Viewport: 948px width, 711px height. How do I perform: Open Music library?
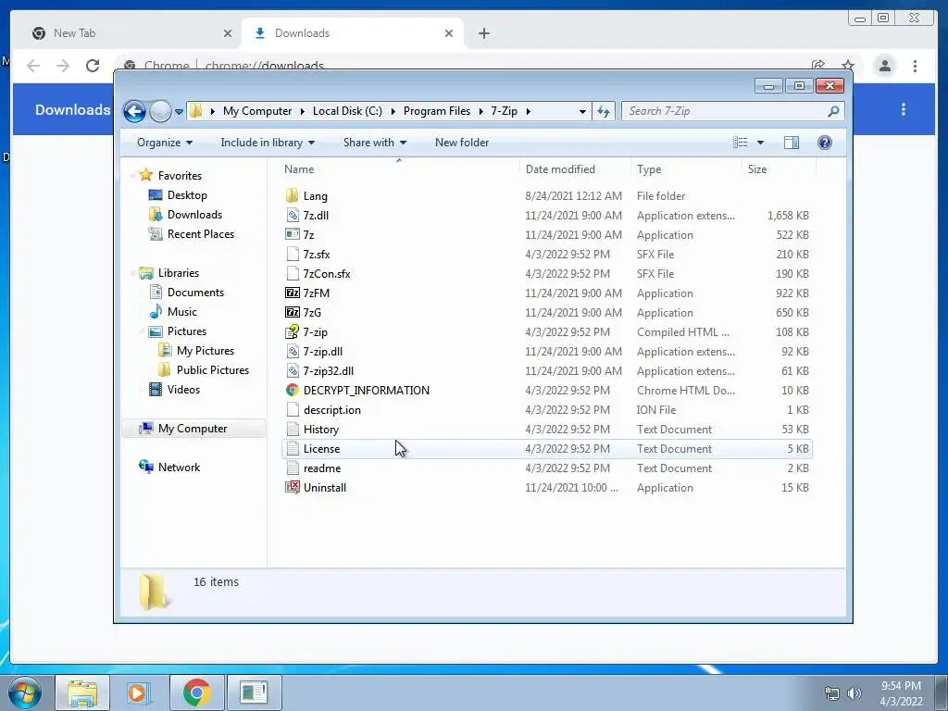(182, 311)
